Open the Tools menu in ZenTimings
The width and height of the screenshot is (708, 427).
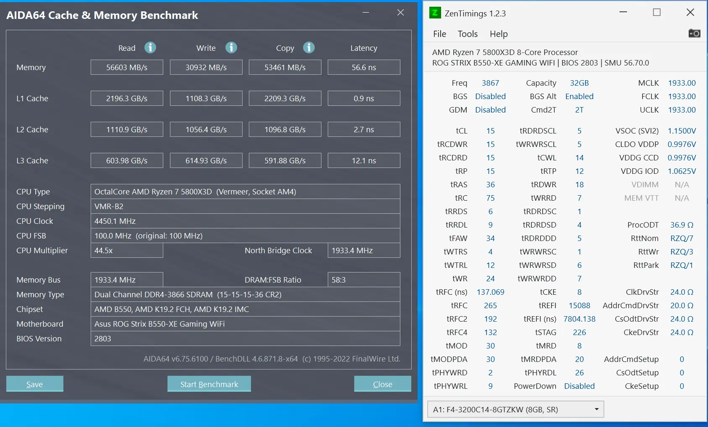pos(468,34)
